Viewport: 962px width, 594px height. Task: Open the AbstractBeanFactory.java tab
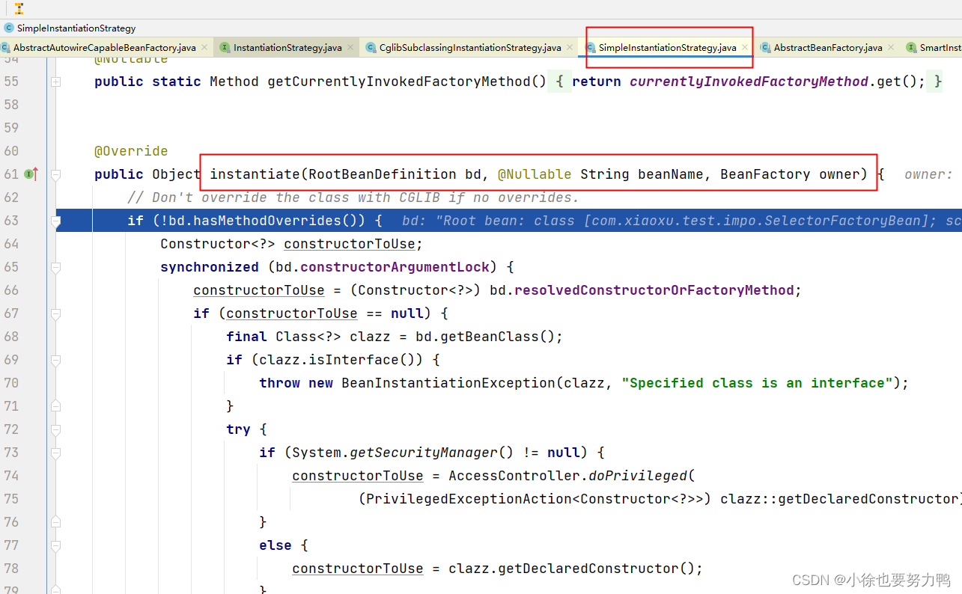[828, 47]
